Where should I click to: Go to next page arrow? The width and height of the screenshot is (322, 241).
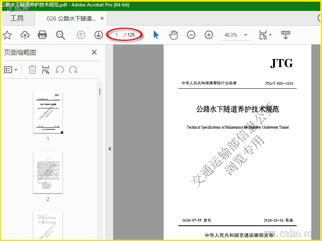pos(99,35)
